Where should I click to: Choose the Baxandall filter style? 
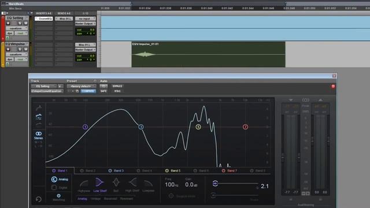coord(110,199)
